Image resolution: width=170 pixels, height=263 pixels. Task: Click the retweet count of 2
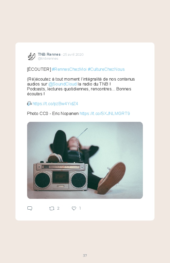pos(58,208)
